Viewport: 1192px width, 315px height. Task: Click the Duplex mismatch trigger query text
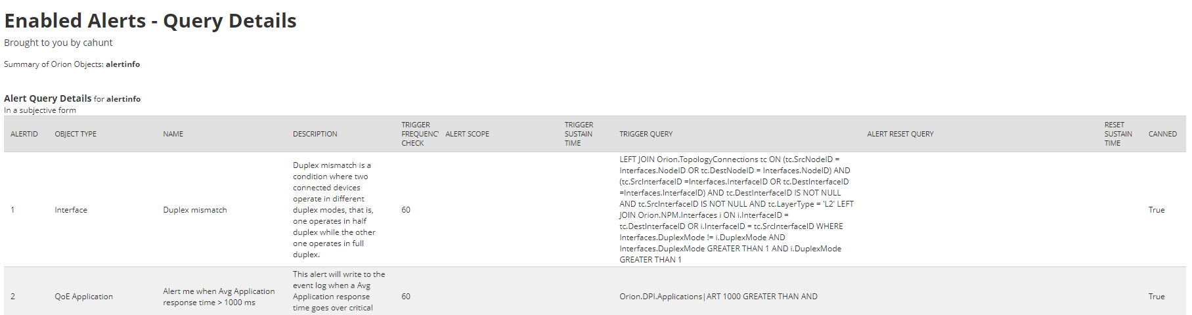(736, 209)
